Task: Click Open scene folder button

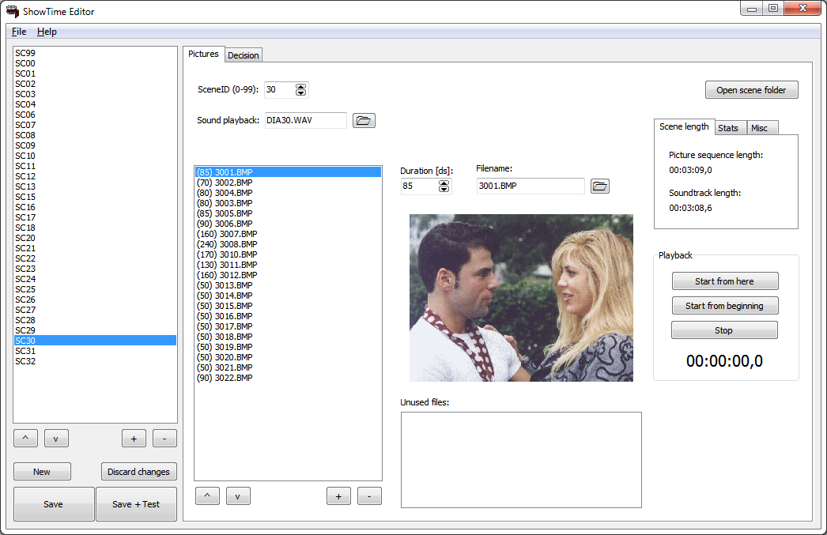Action: [751, 90]
